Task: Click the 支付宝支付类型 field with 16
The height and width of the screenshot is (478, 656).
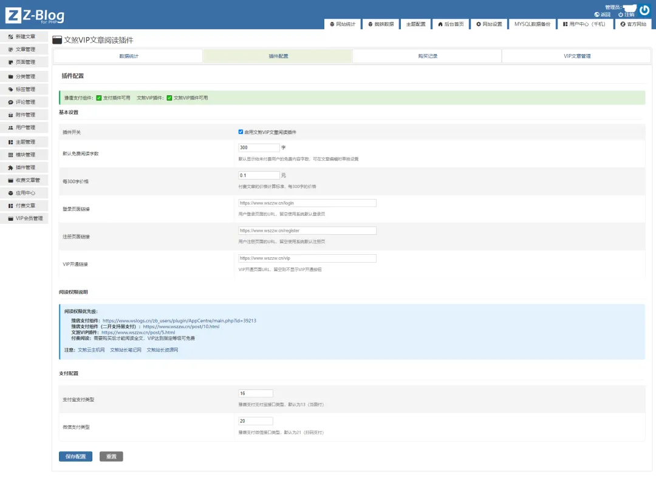Action: click(255, 394)
